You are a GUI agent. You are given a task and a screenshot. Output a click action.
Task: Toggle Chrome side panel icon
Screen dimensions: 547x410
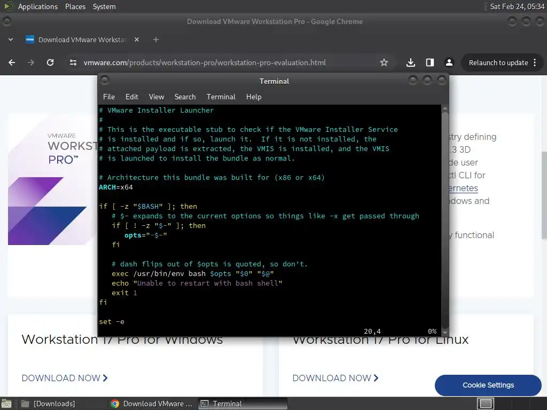point(430,62)
